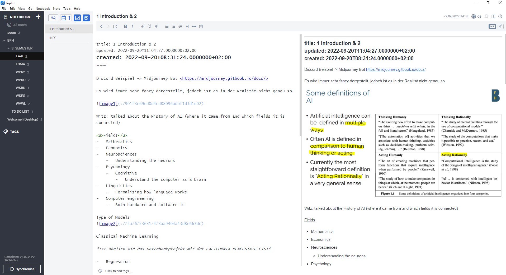Select the italic formatting icon
The image size is (506, 275).
click(x=132, y=26)
